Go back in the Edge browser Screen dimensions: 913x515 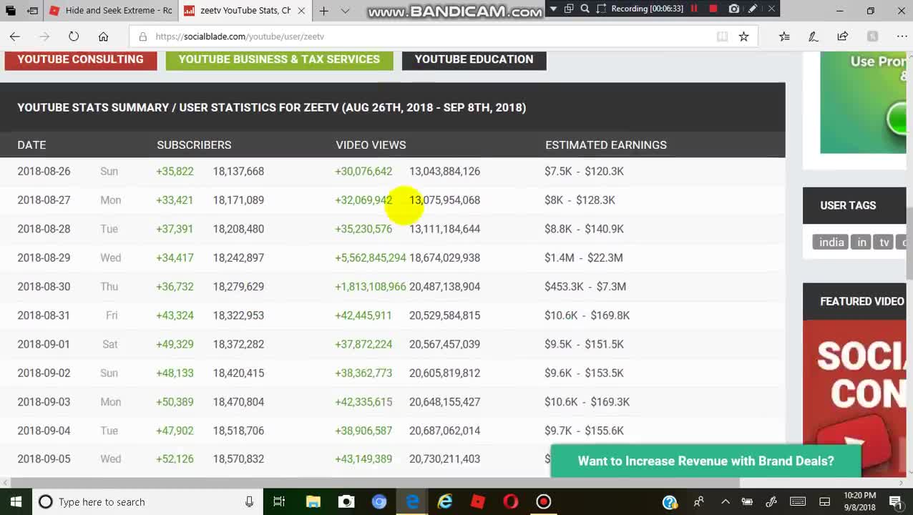click(15, 36)
